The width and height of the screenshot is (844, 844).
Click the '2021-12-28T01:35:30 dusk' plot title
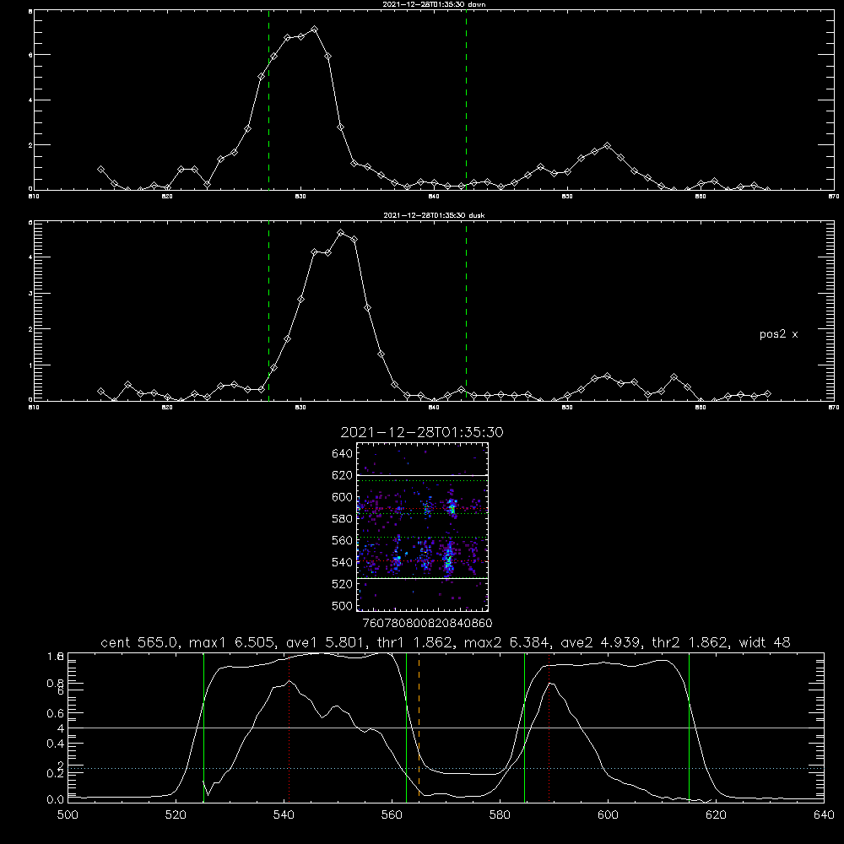coord(434,215)
